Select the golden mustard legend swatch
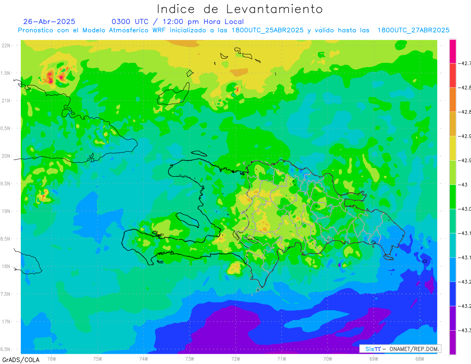The image size is (471, 364). (x=453, y=124)
